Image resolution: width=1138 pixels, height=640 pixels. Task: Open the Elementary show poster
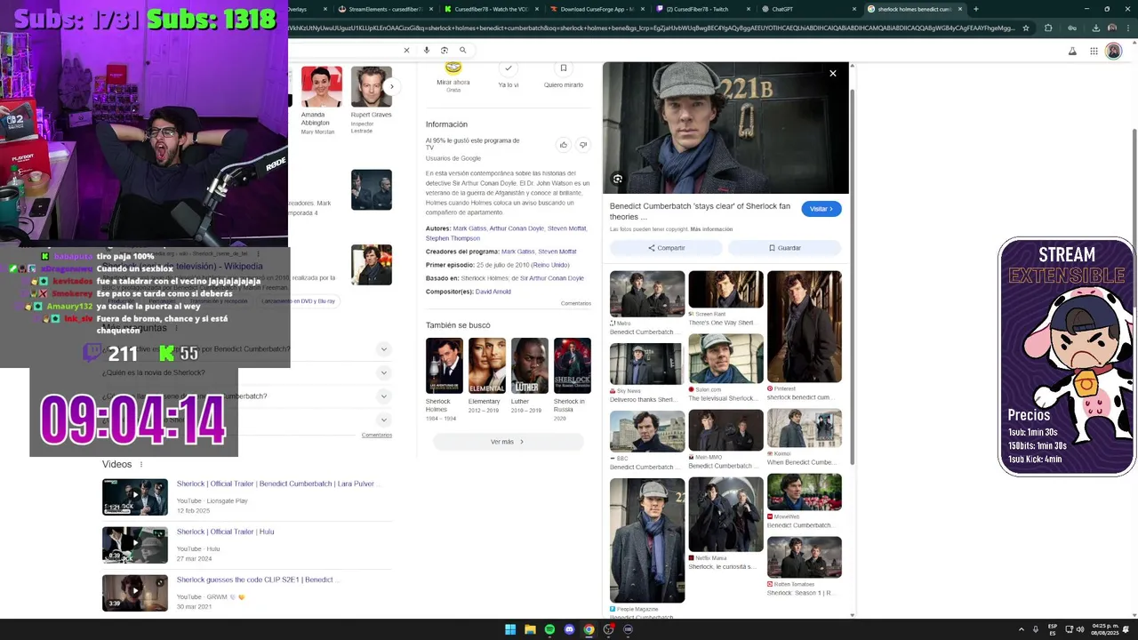pos(487,365)
